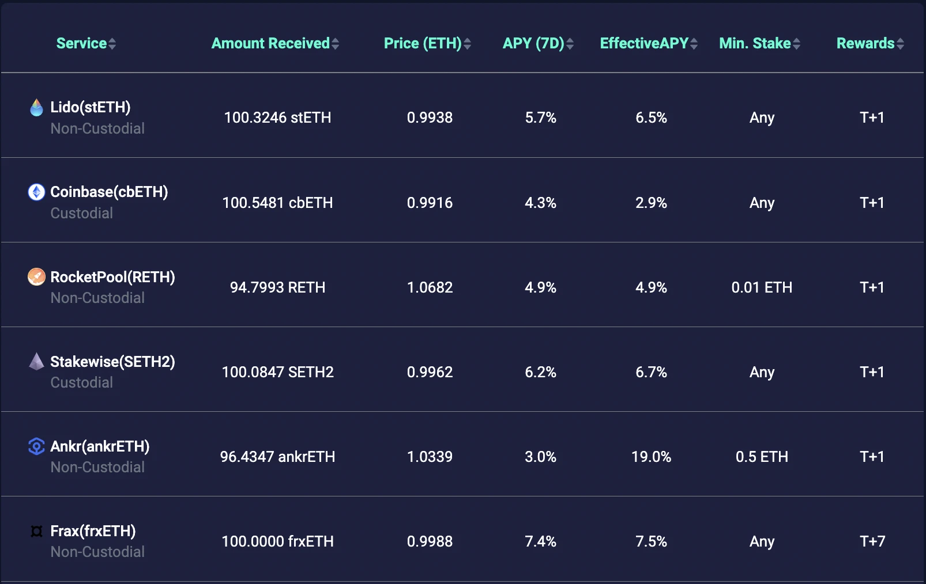Sort by Amount Received arrows

(336, 44)
